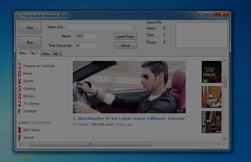Open the Gaming link in sidebar

point(29,89)
